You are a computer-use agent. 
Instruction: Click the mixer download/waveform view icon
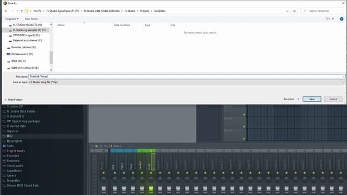101,146
